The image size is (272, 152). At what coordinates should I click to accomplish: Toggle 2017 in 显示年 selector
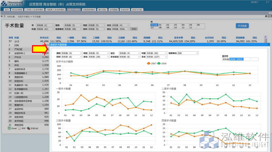(x=240, y=59)
